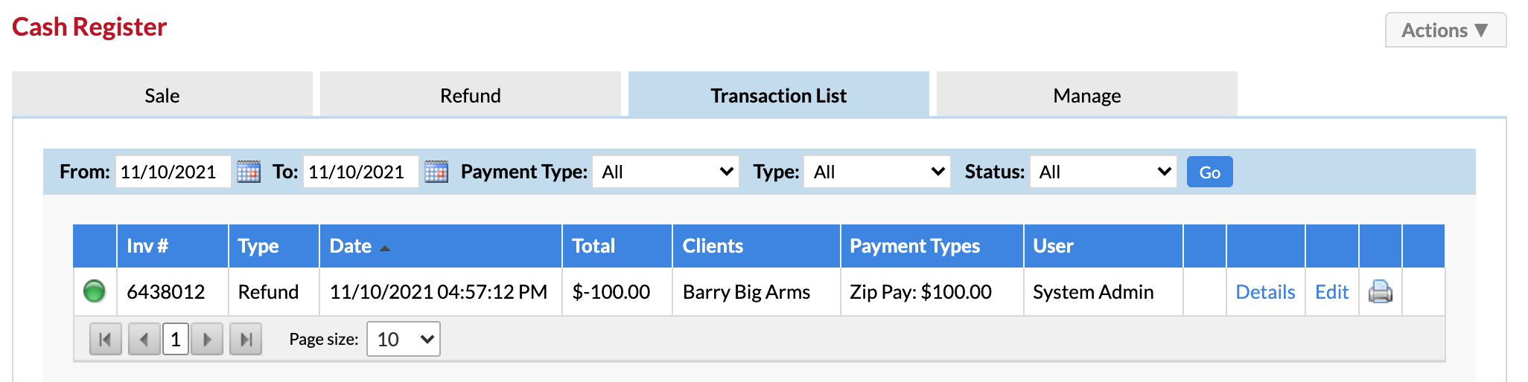The width and height of the screenshot is (1528, 382).
Task: Switch to the Refund tab
Action: 471,94
